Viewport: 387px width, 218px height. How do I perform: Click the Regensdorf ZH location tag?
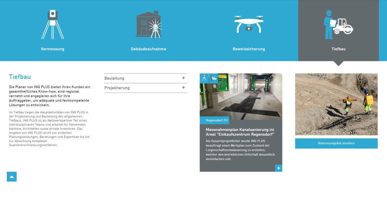214,120
